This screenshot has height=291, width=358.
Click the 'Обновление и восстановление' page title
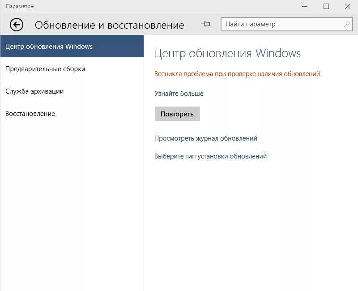click(x=109, y=25)
